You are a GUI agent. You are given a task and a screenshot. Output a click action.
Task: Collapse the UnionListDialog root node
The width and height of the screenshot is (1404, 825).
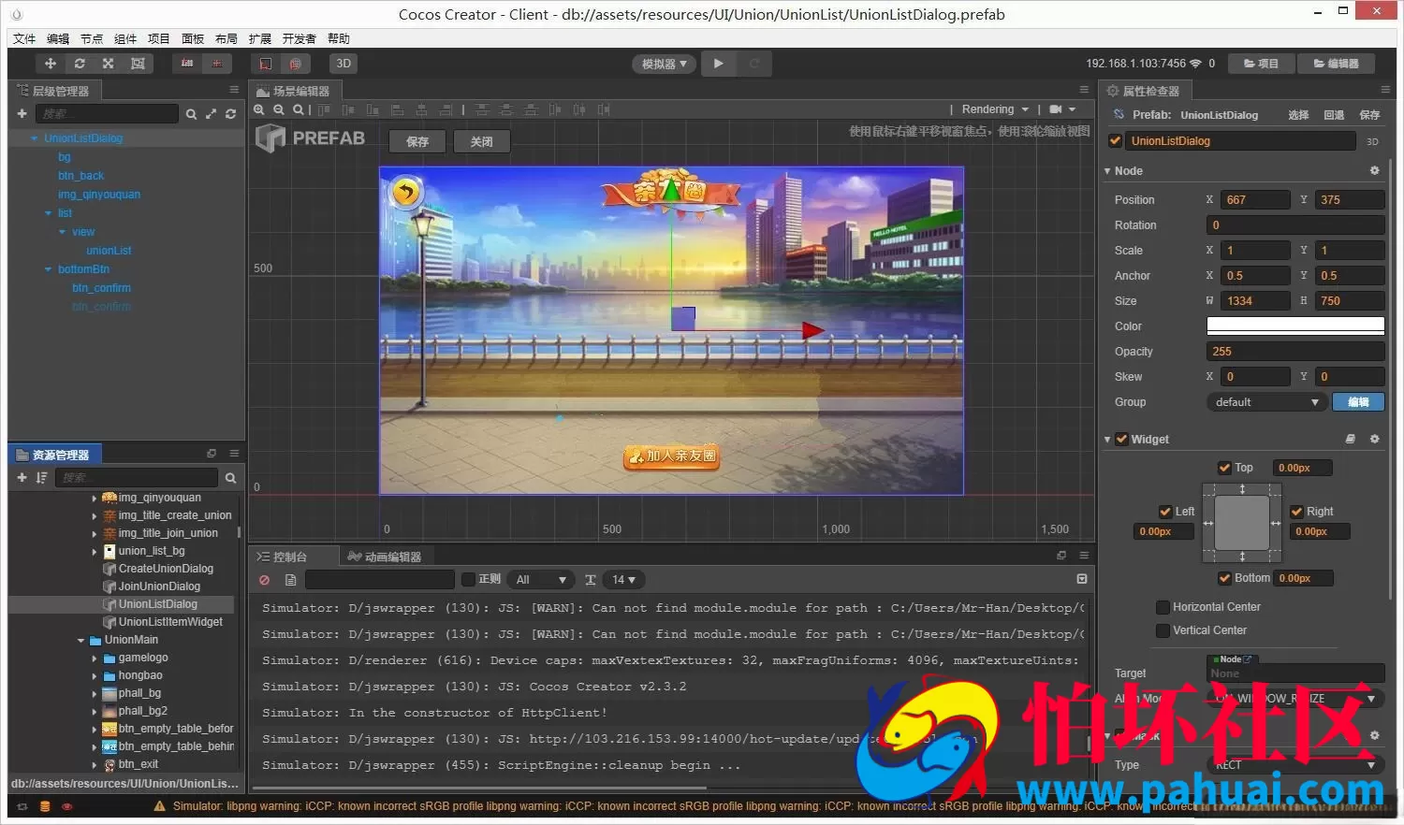click(35, 138)
